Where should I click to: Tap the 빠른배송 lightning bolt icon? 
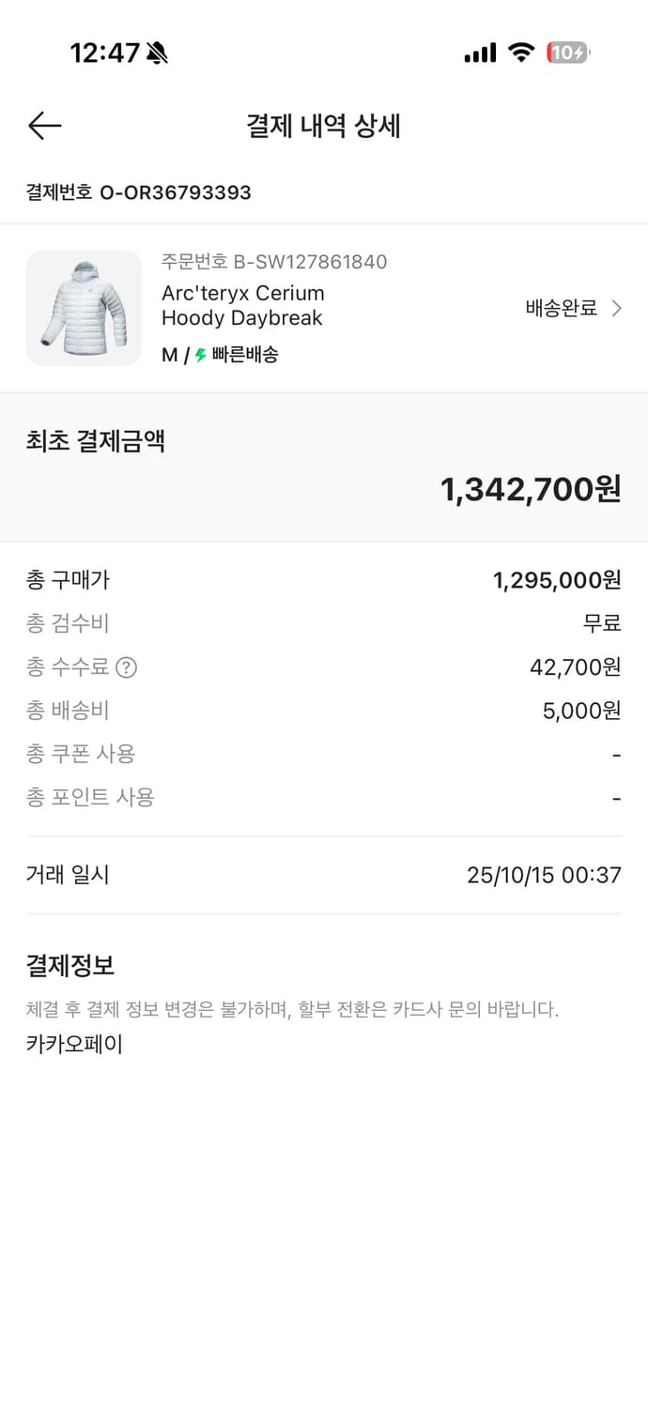click(198, 356)
